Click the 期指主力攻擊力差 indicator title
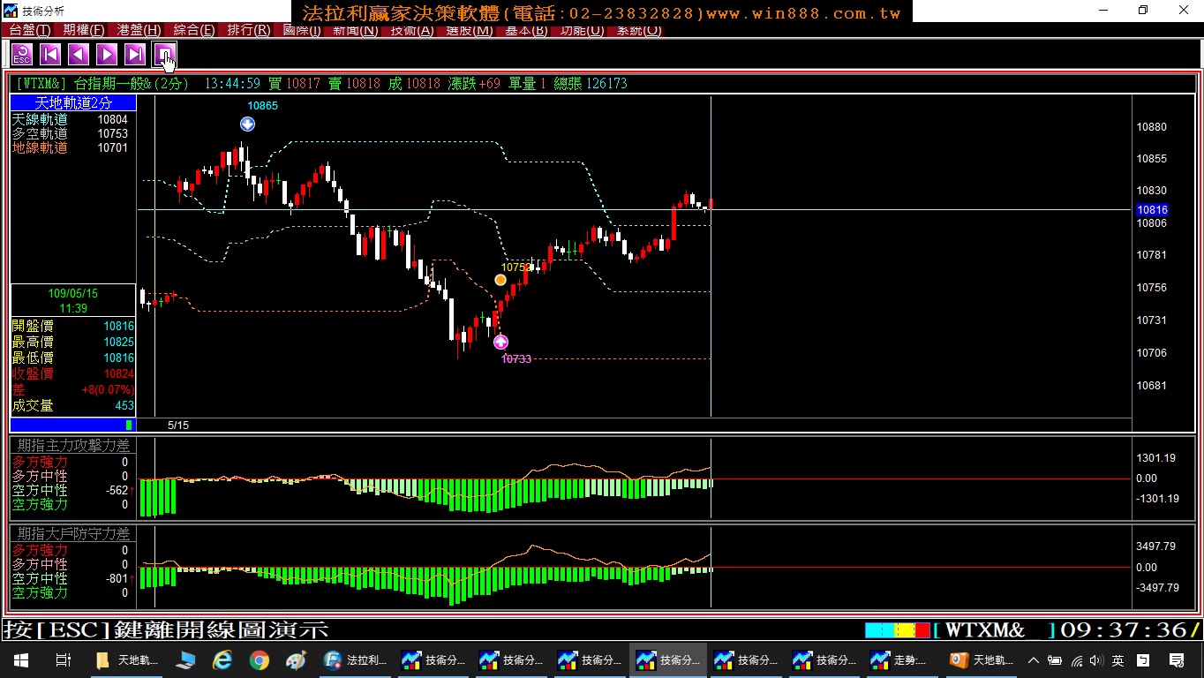This screenshot has width=1204, height=678. [73, 446]
